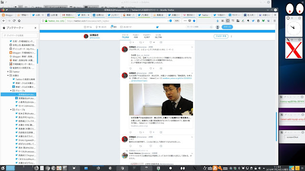Open the Firefox home page
305x171 pixels.
(x=19, y=21)
